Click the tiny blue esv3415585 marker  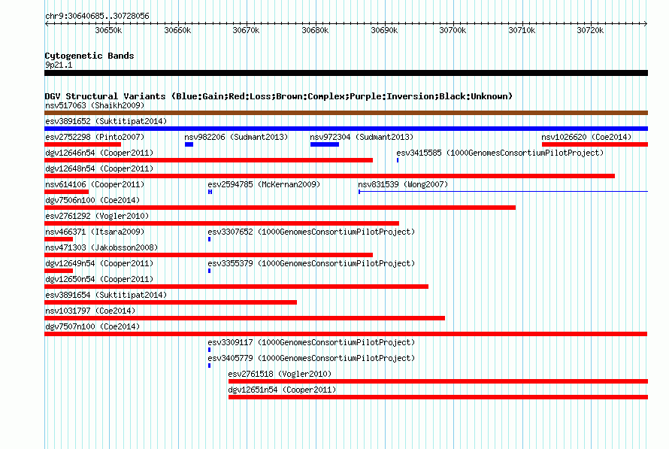click(x=398, y=160)
